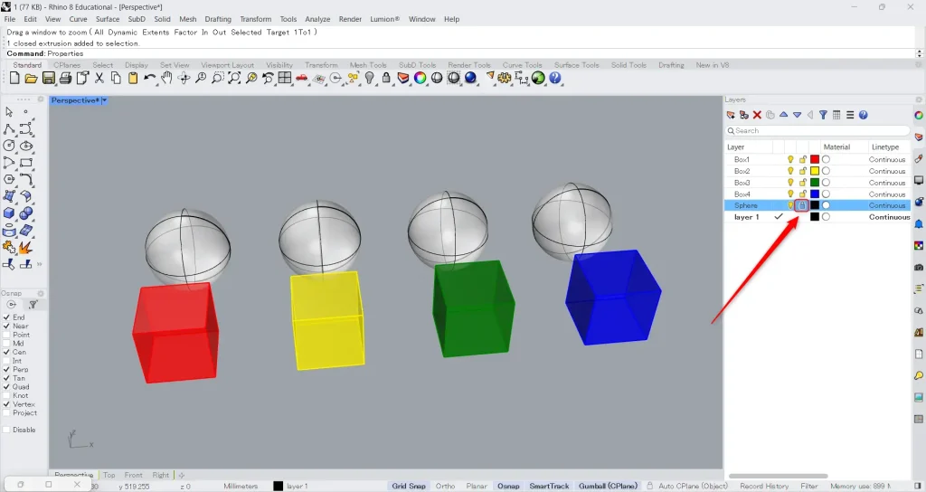Click the Save file icon in toolbar
Viewport: 926px width, 492px height.
point(50,79)
